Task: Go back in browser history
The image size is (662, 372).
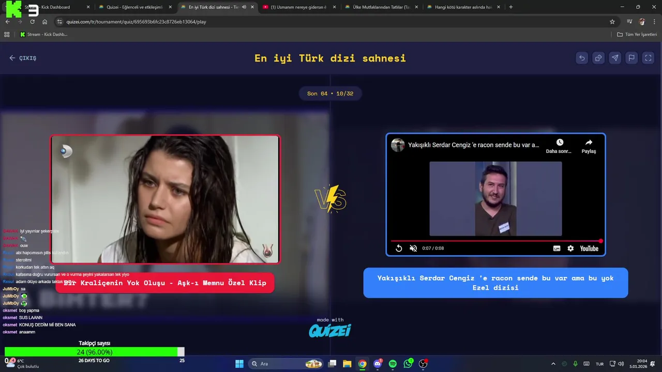Action: point(8,22)
